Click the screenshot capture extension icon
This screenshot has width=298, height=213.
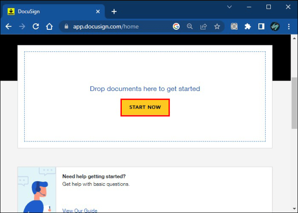tap(234, 26)
